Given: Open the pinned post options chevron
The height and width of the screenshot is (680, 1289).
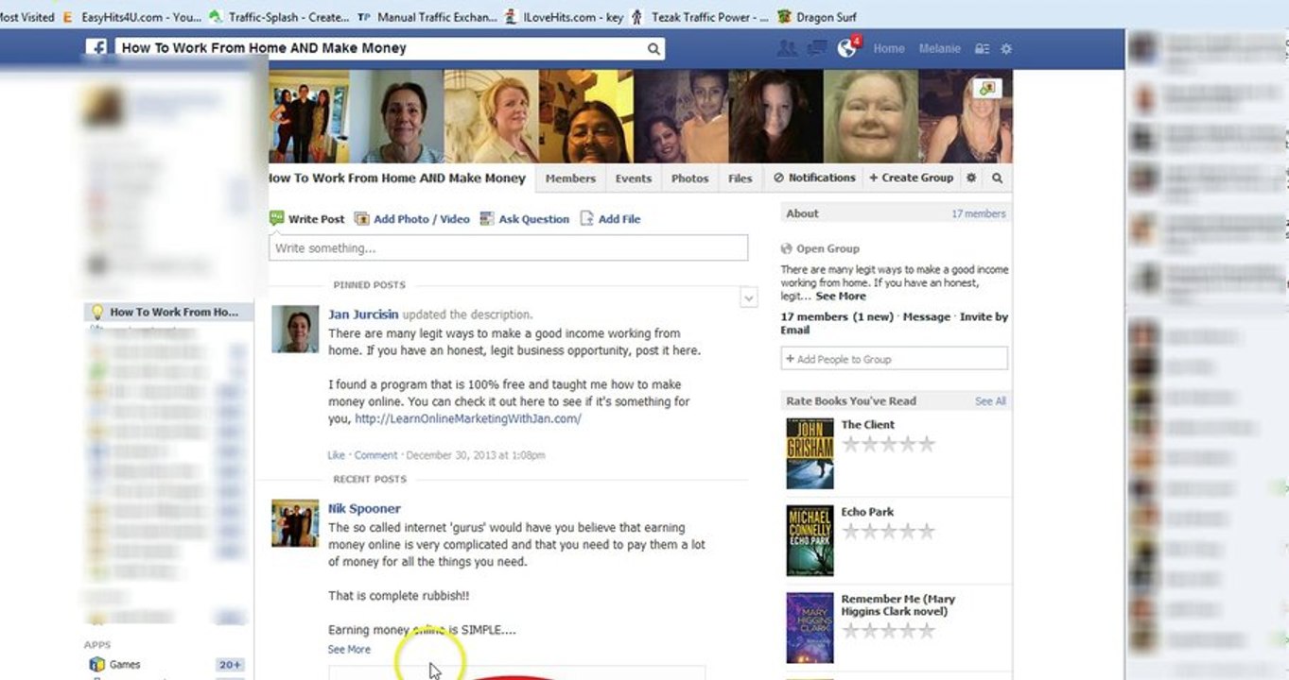Looking at the screenshot, I should pos(748,298).
